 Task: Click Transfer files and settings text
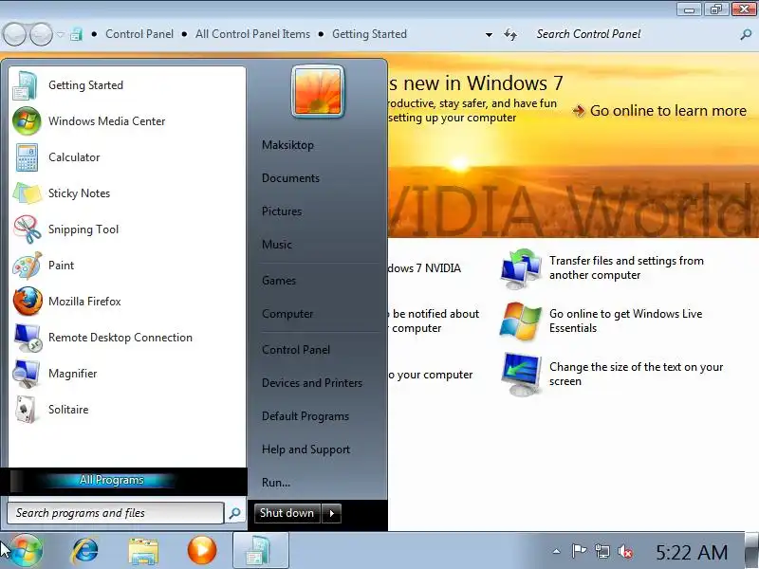point(626,268)
